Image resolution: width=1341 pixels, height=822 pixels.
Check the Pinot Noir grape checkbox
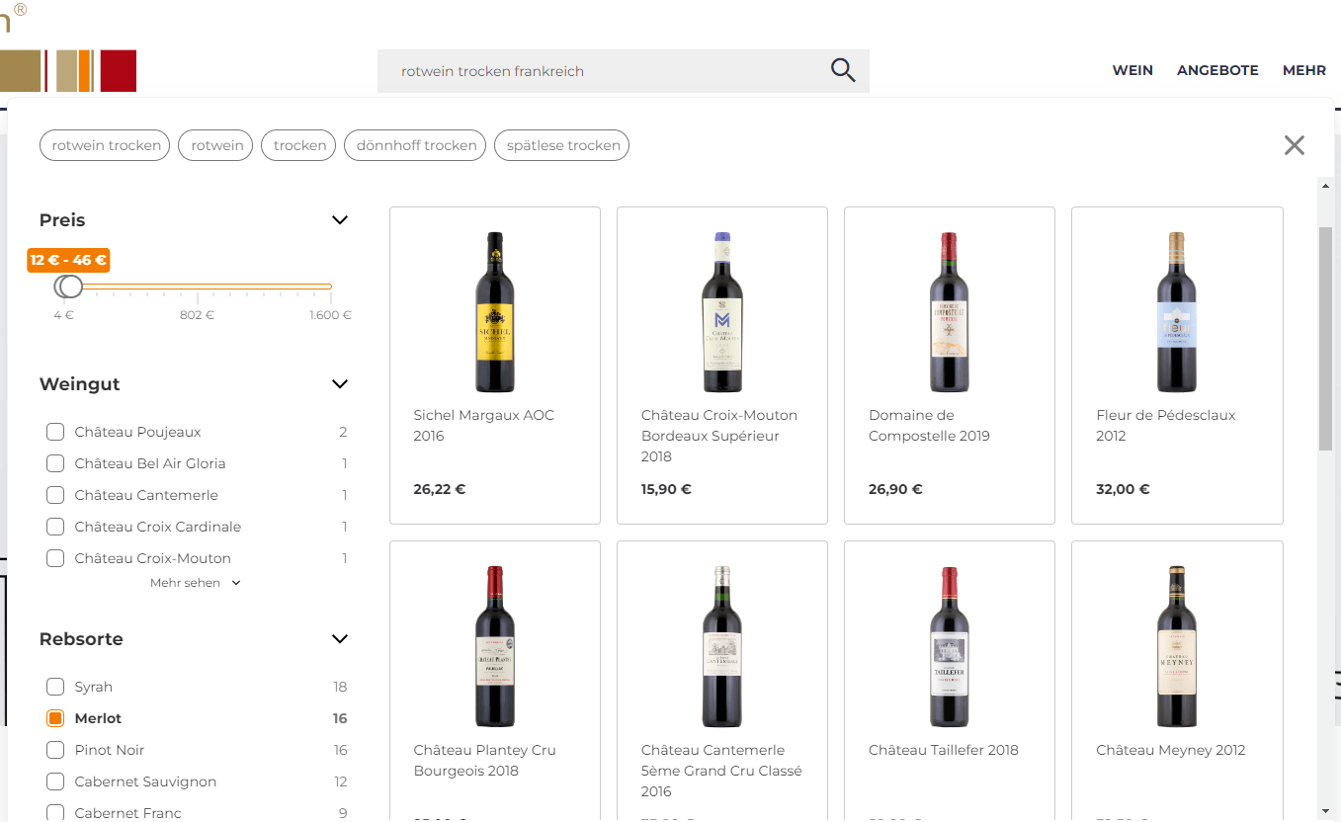pyautogui.click(x=55, y=750)
